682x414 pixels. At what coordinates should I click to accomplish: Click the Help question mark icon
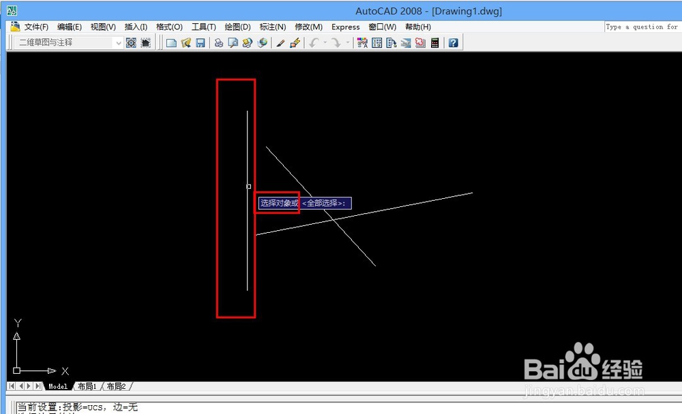pyautogui.click(x=454, y=43)
